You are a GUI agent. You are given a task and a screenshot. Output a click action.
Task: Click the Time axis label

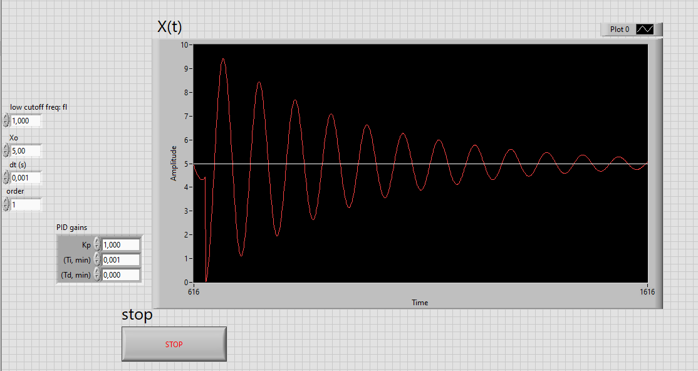tap(420, 303)
